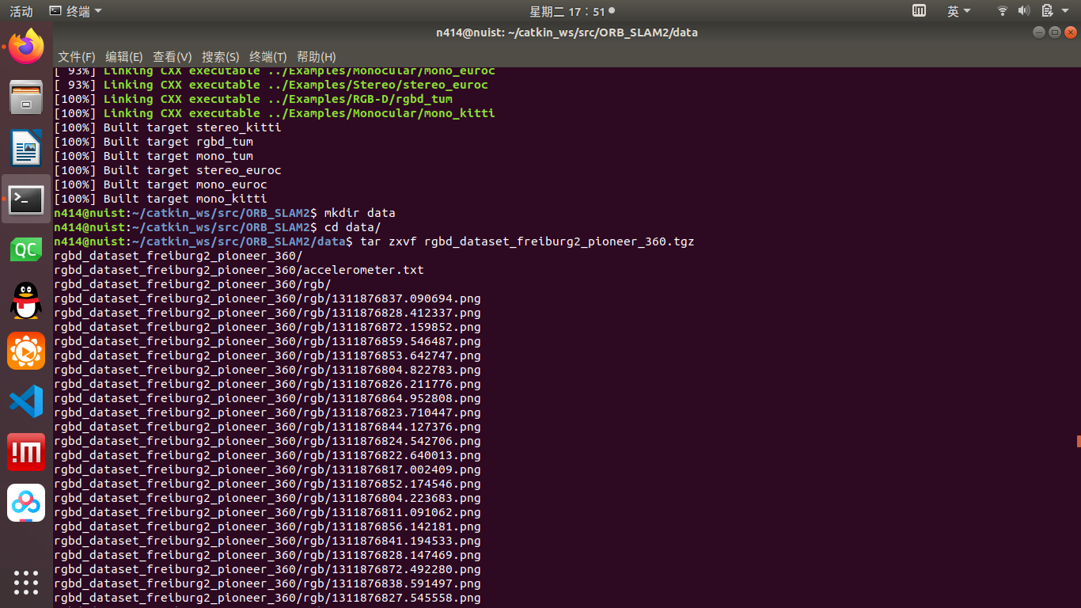This screenshot has height=608, width=1081.
Task: Click 'Built target mono_kitti' line
Action: coord(161,199)
